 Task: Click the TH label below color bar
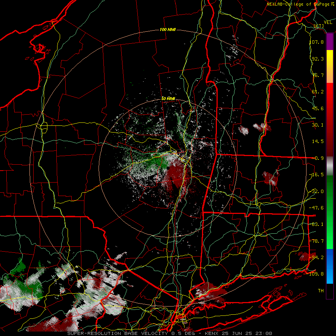pos(321,291)
